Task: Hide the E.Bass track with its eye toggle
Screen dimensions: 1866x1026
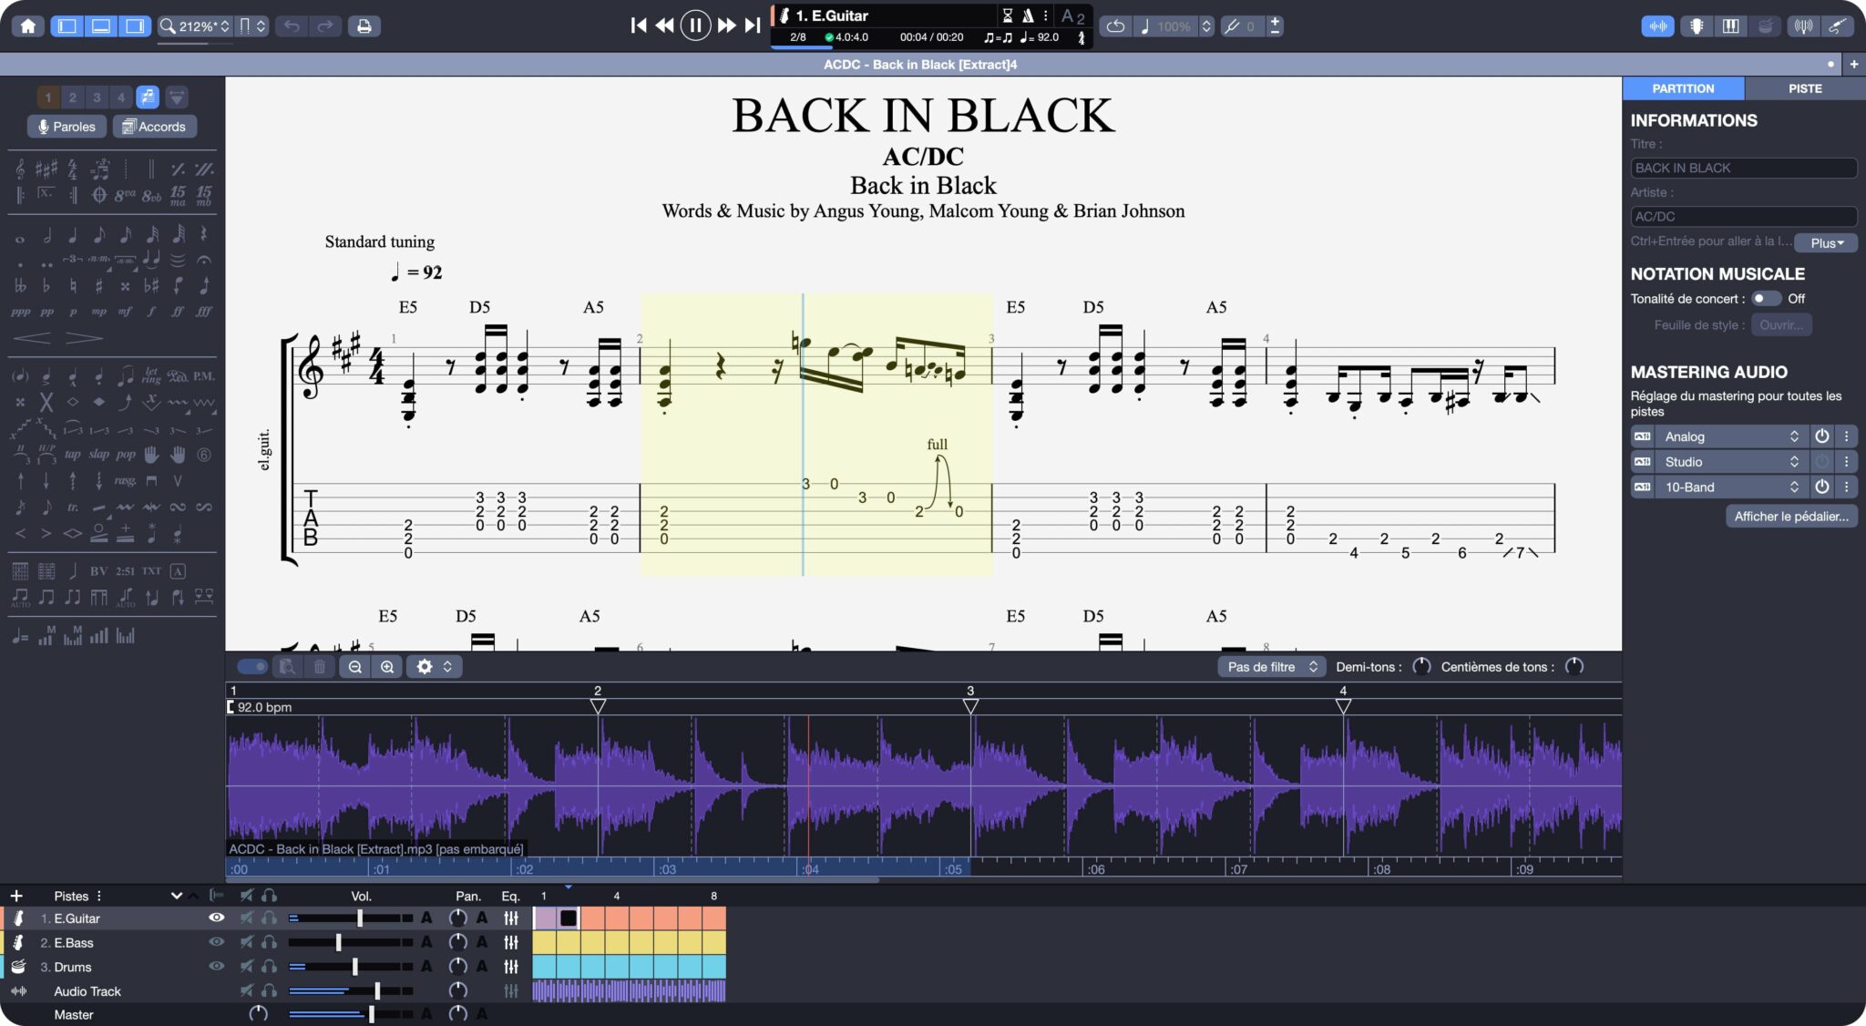Action: [x=216, y=942]
